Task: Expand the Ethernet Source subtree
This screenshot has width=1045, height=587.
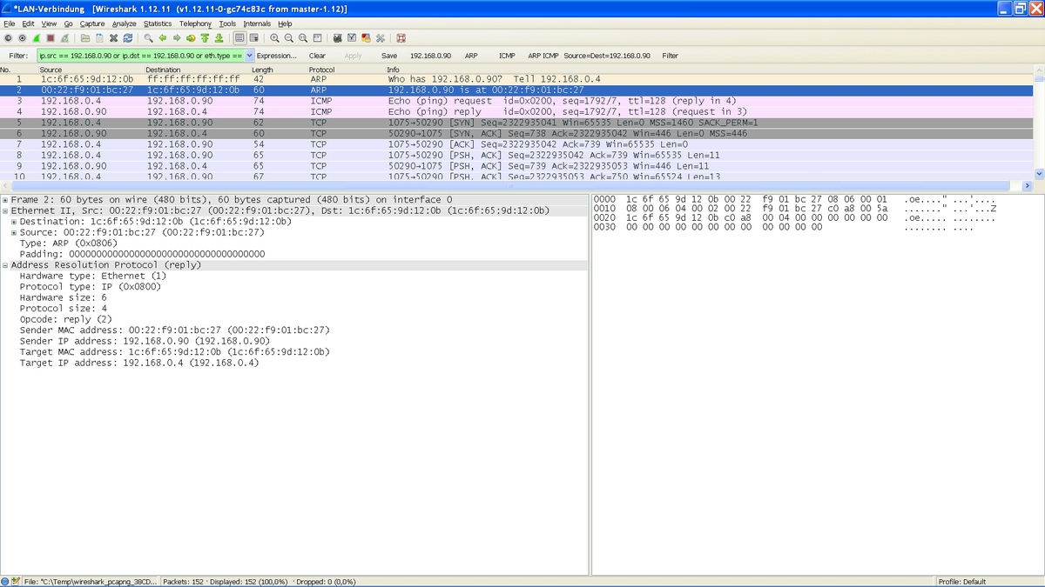Action: click(x=14, y=233)
